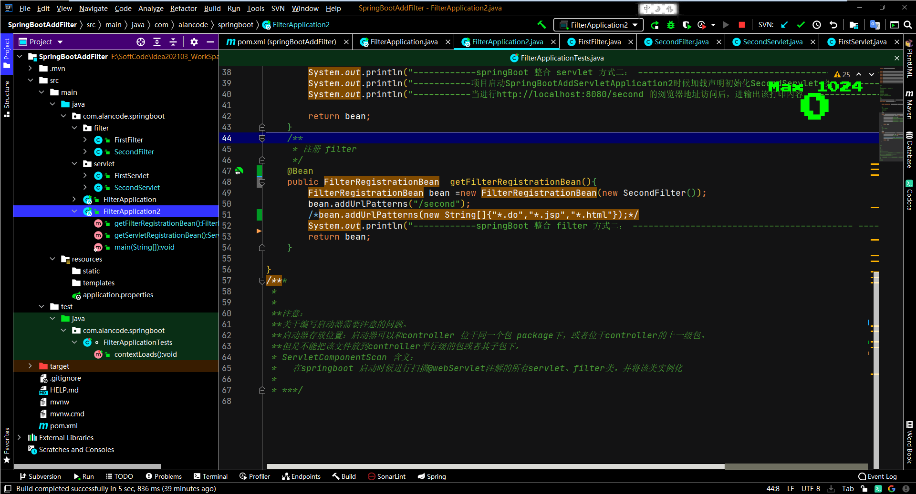Open the profiler run options dropdown arrow
This screenshot has height=494, width=916.
pyautogui.click(x=713, y=25)
